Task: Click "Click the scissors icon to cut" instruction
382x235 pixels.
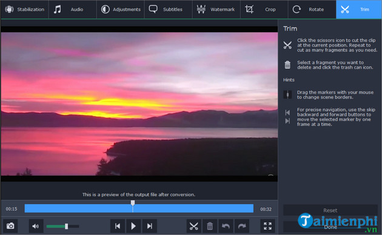Action: click(337, 45)
